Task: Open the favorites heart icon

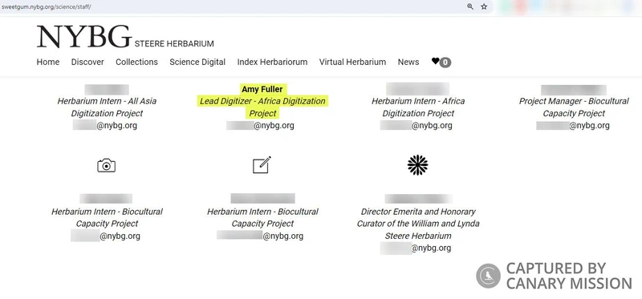Action: click(x=435, y=62)
